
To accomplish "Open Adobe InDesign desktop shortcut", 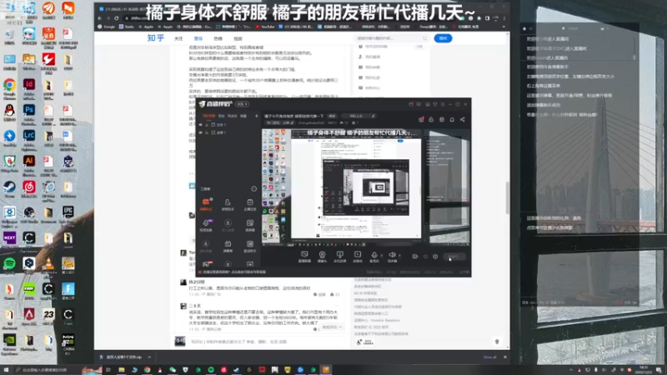I will [x=29, y=88].
